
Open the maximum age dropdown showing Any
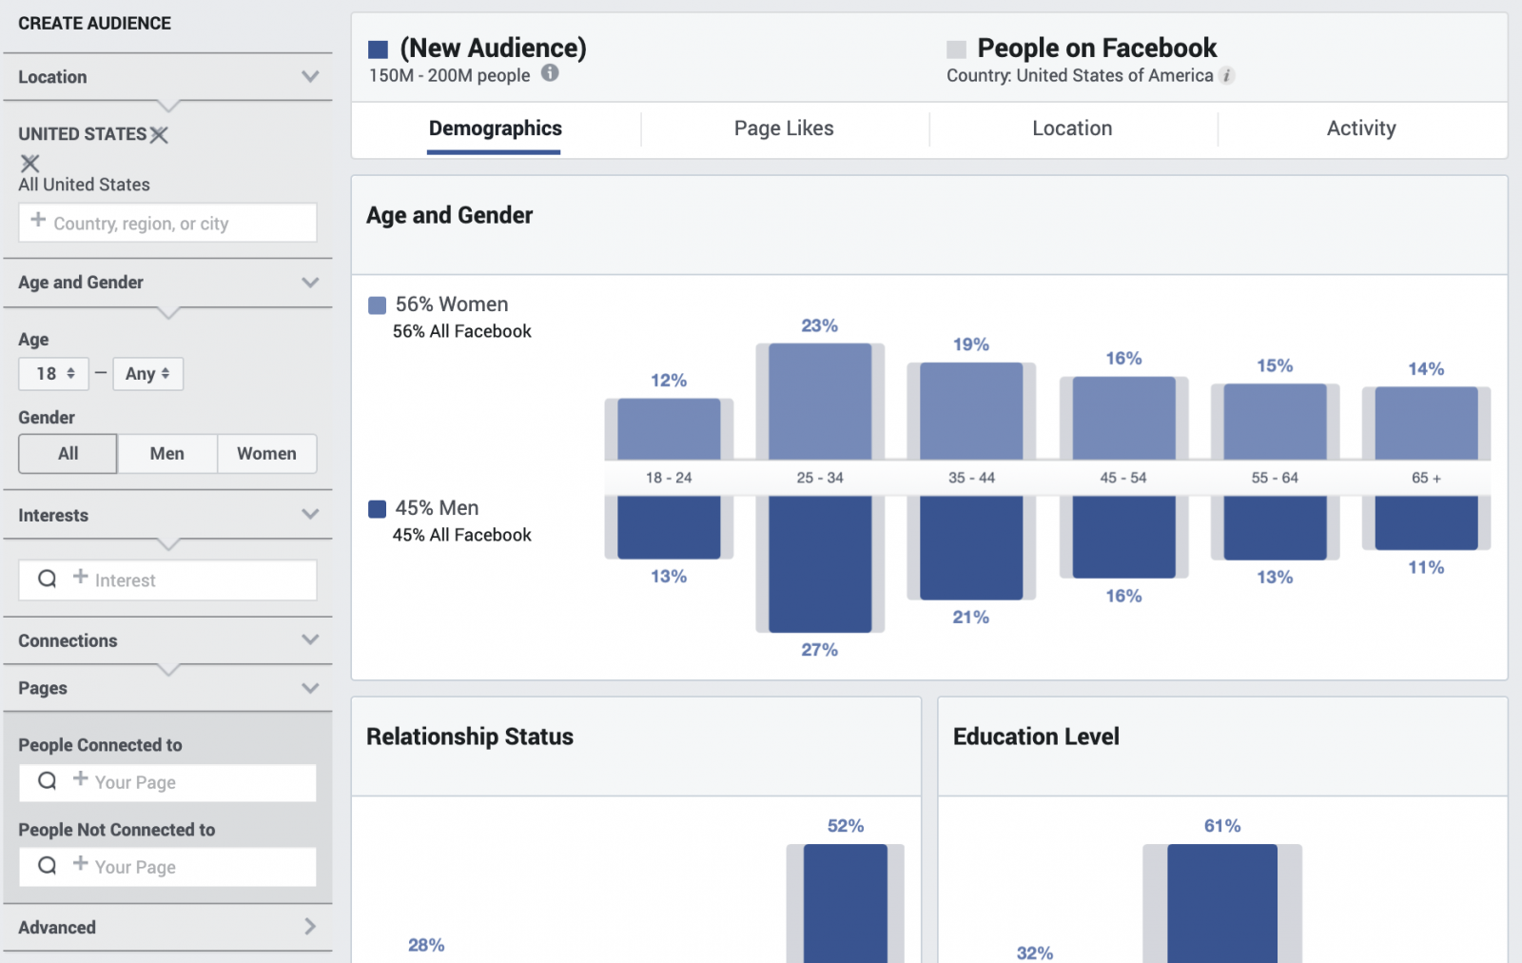147,373
